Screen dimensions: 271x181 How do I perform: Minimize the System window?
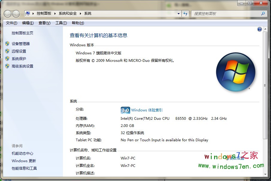tap(242, 3)
